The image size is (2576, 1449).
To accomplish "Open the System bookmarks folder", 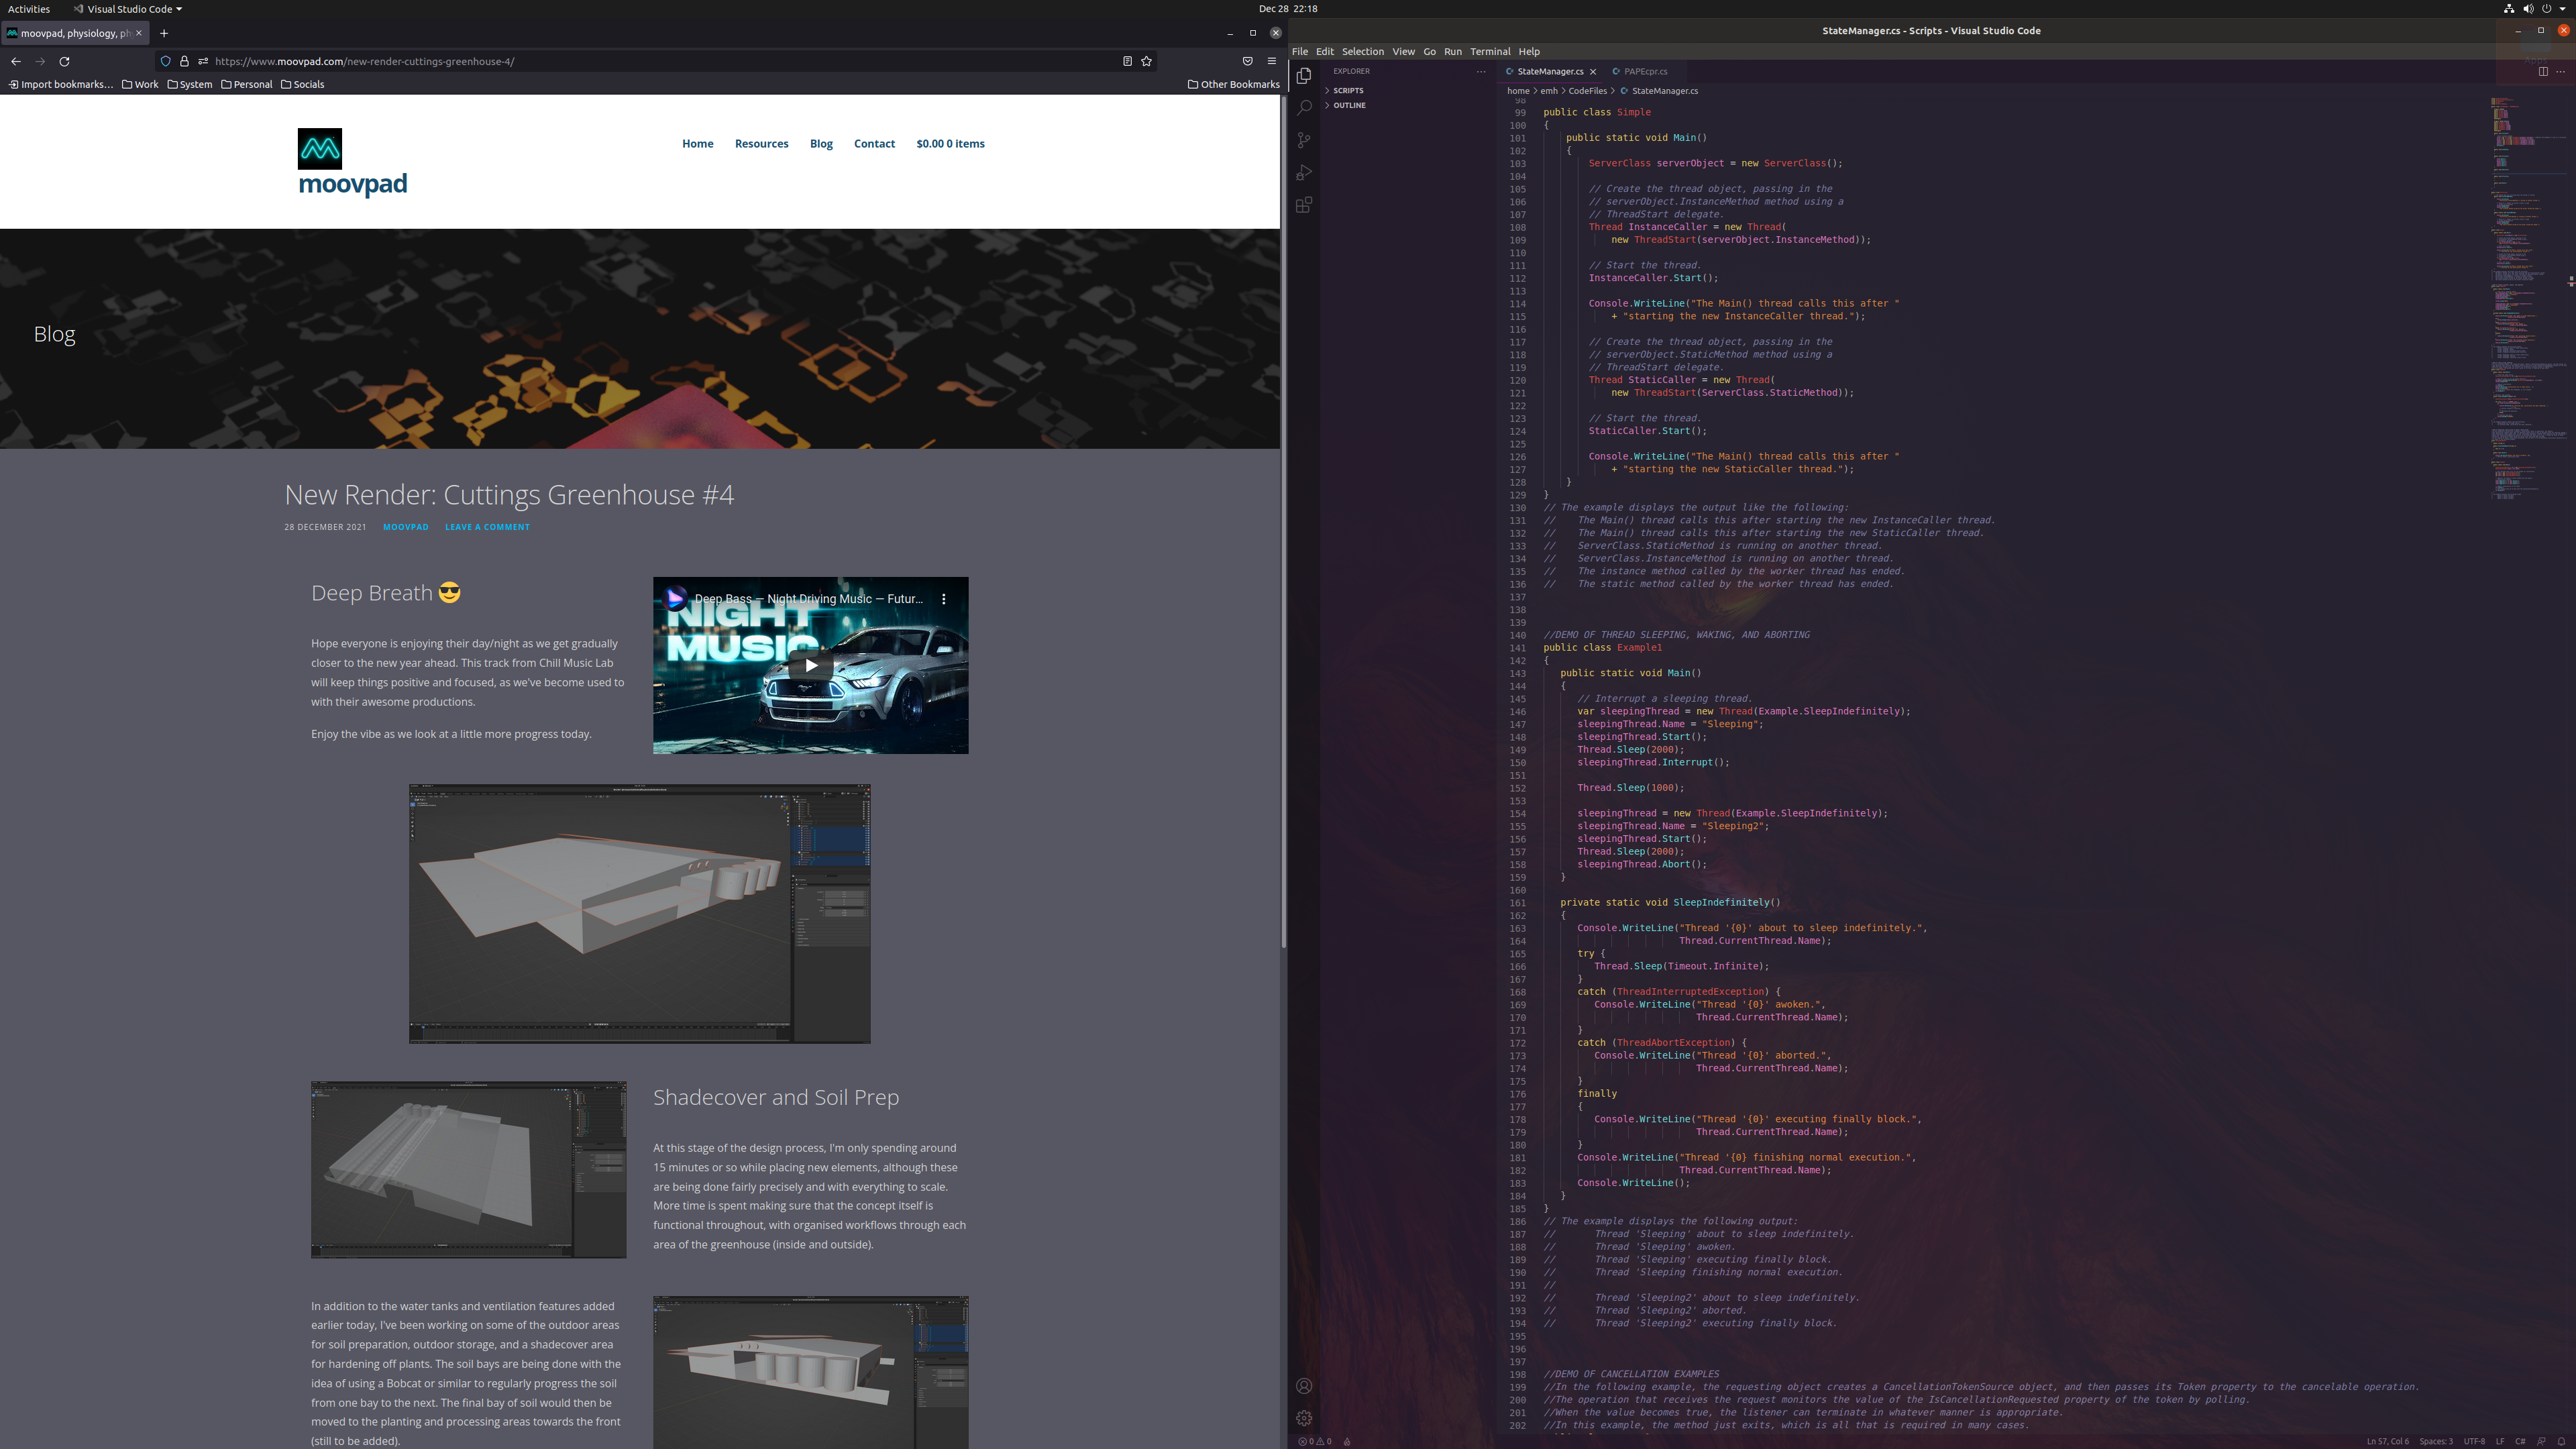I will pos(190,84).
